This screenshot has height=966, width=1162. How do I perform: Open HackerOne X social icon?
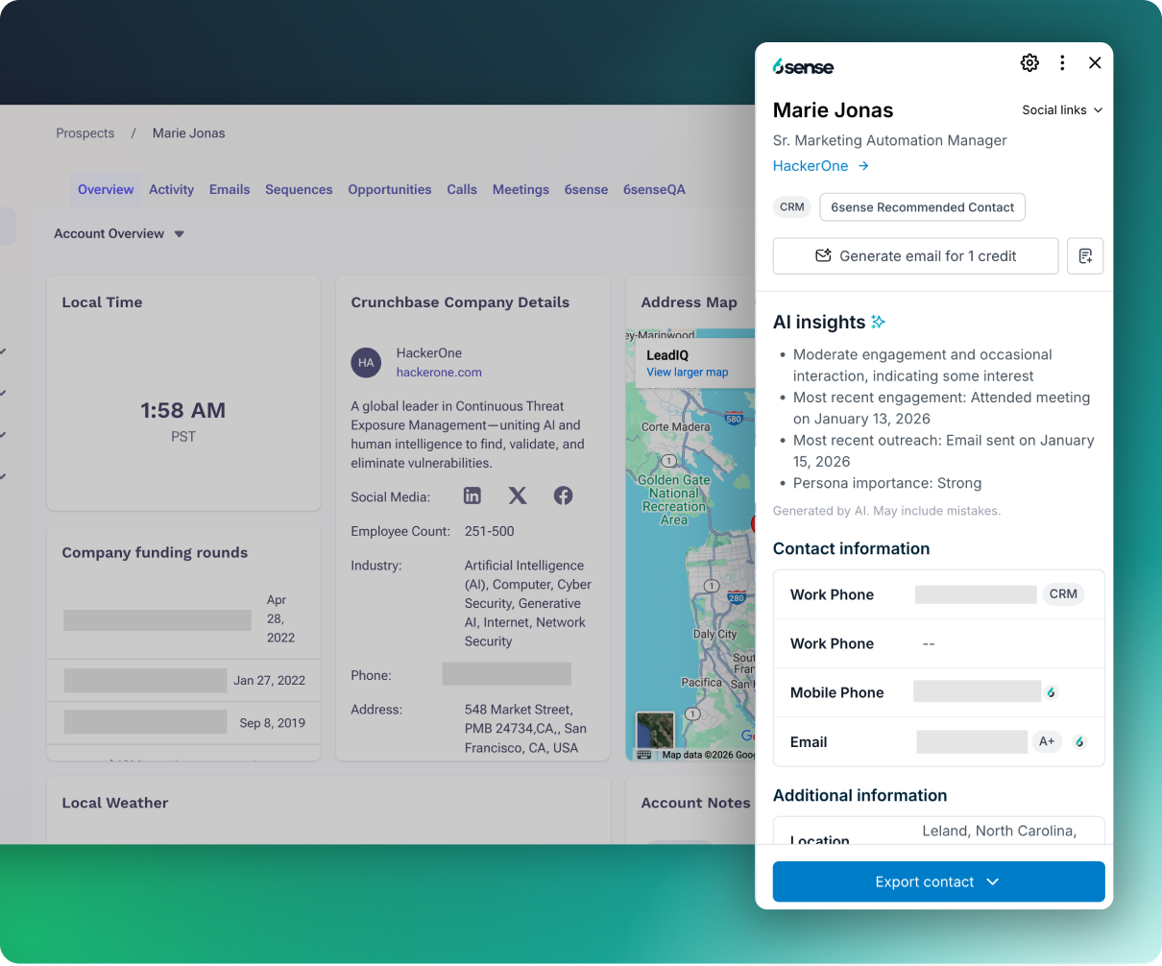click(x=518, y=495)
